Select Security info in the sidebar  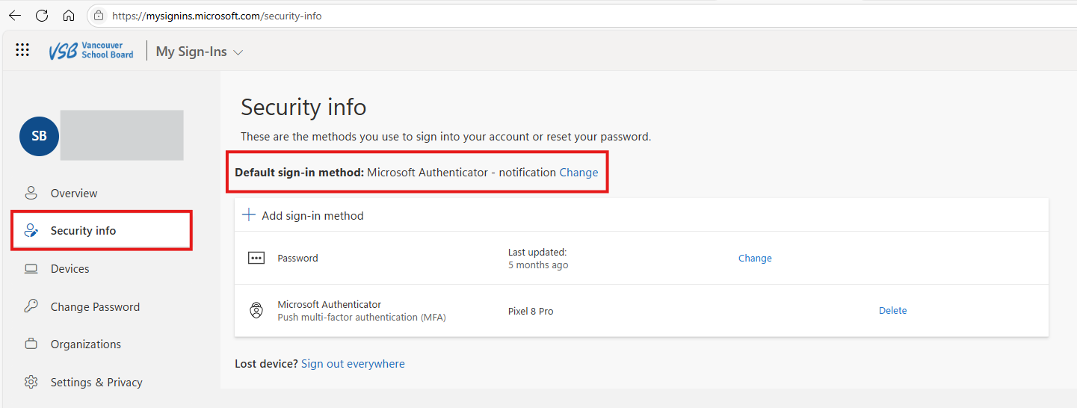click(83, 231)
